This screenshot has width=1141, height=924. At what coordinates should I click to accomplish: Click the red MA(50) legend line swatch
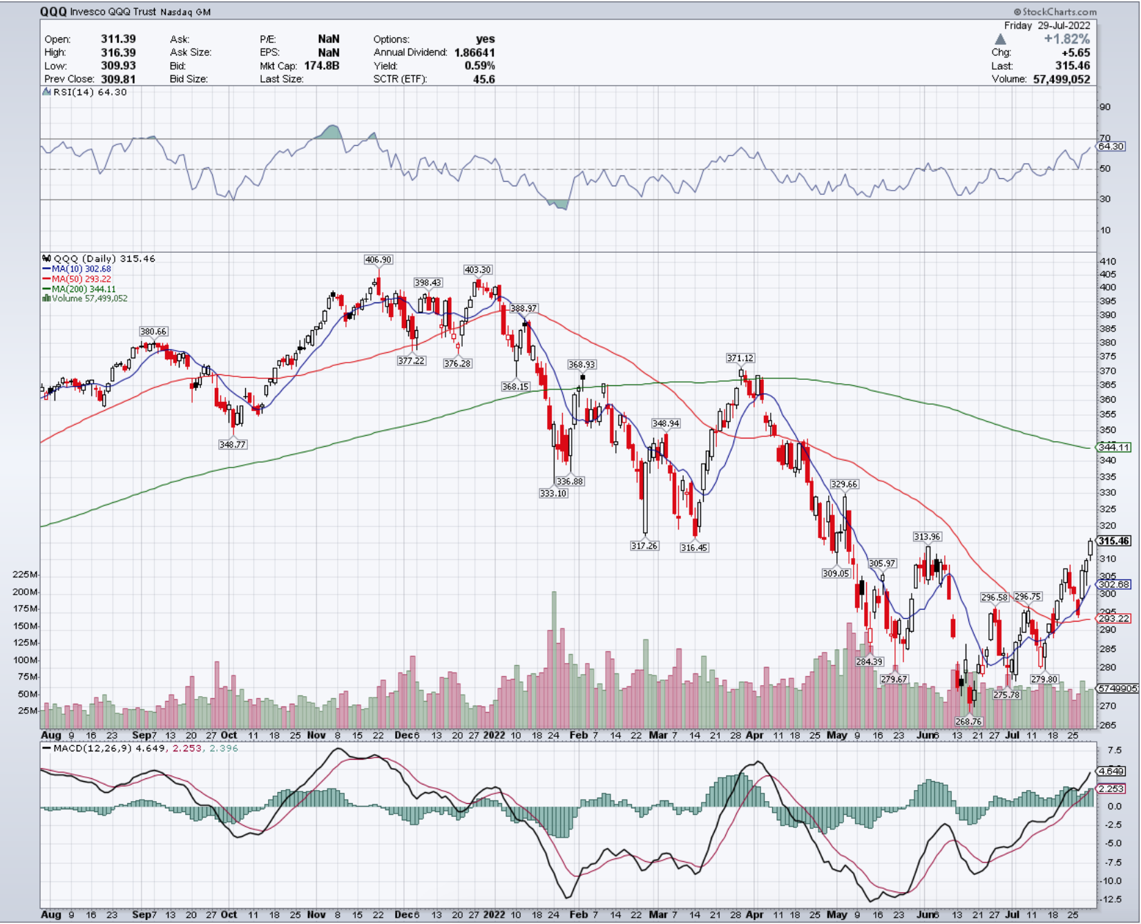click(x=46, y=279)
